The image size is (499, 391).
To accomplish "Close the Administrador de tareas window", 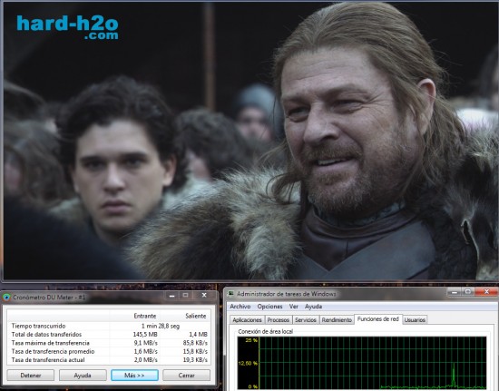I will [x=486, y=292].
